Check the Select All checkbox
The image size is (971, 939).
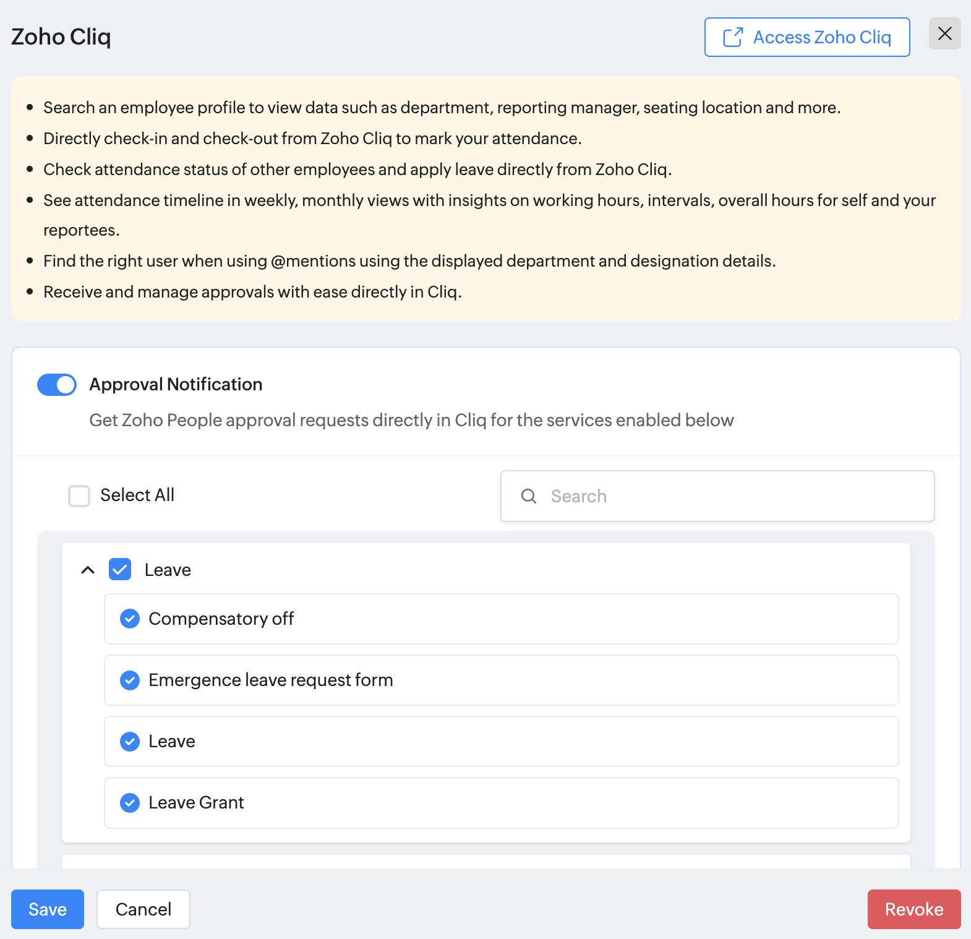79,495
